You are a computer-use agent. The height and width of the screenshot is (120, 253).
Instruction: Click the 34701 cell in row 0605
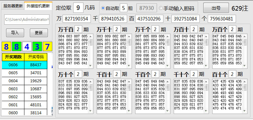point(36,73)
